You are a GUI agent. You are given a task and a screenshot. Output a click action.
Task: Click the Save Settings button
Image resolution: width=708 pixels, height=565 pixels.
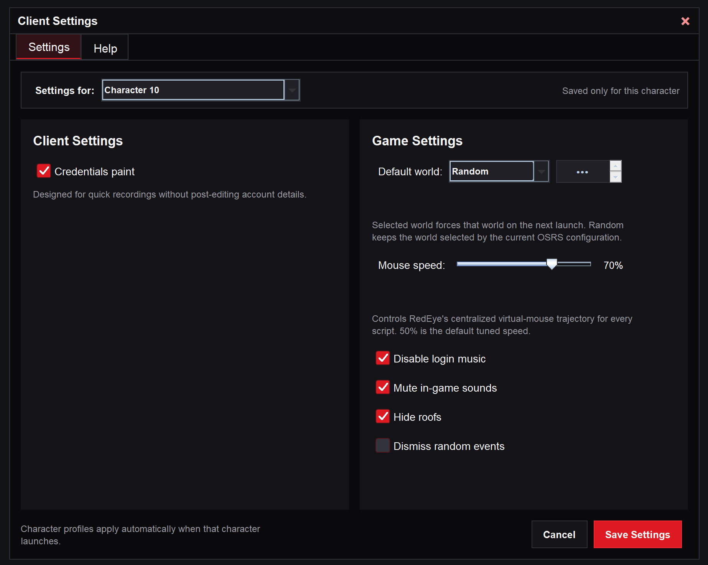[x=637, y=534]
